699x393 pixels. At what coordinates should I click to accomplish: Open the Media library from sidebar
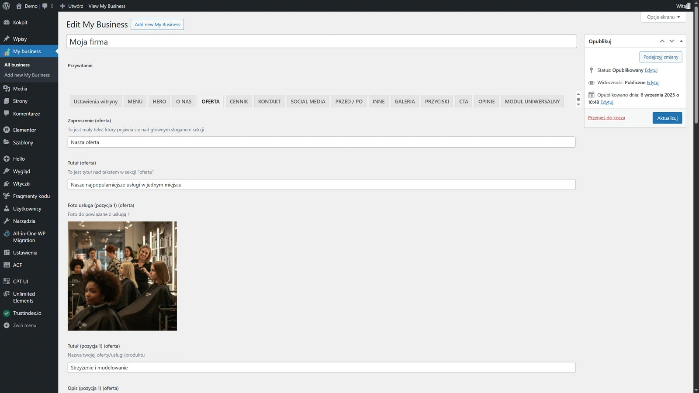click(x=20, y=89)
